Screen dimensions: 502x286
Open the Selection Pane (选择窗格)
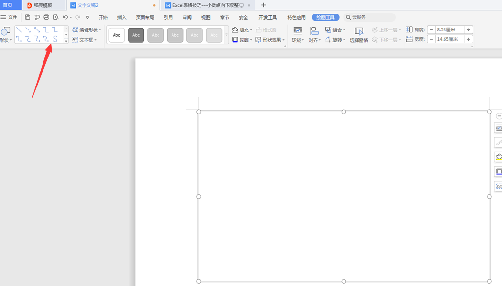(359, 35)
